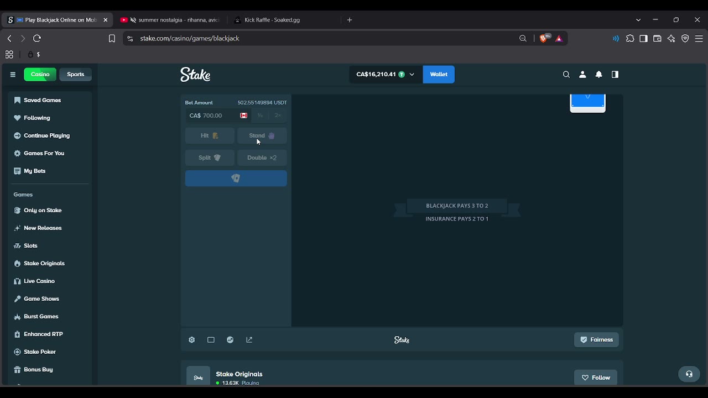Screen dimensions: 708x398
Task: Open bookmarks bar apps grid icon
Action: click(x=9, y=54)
